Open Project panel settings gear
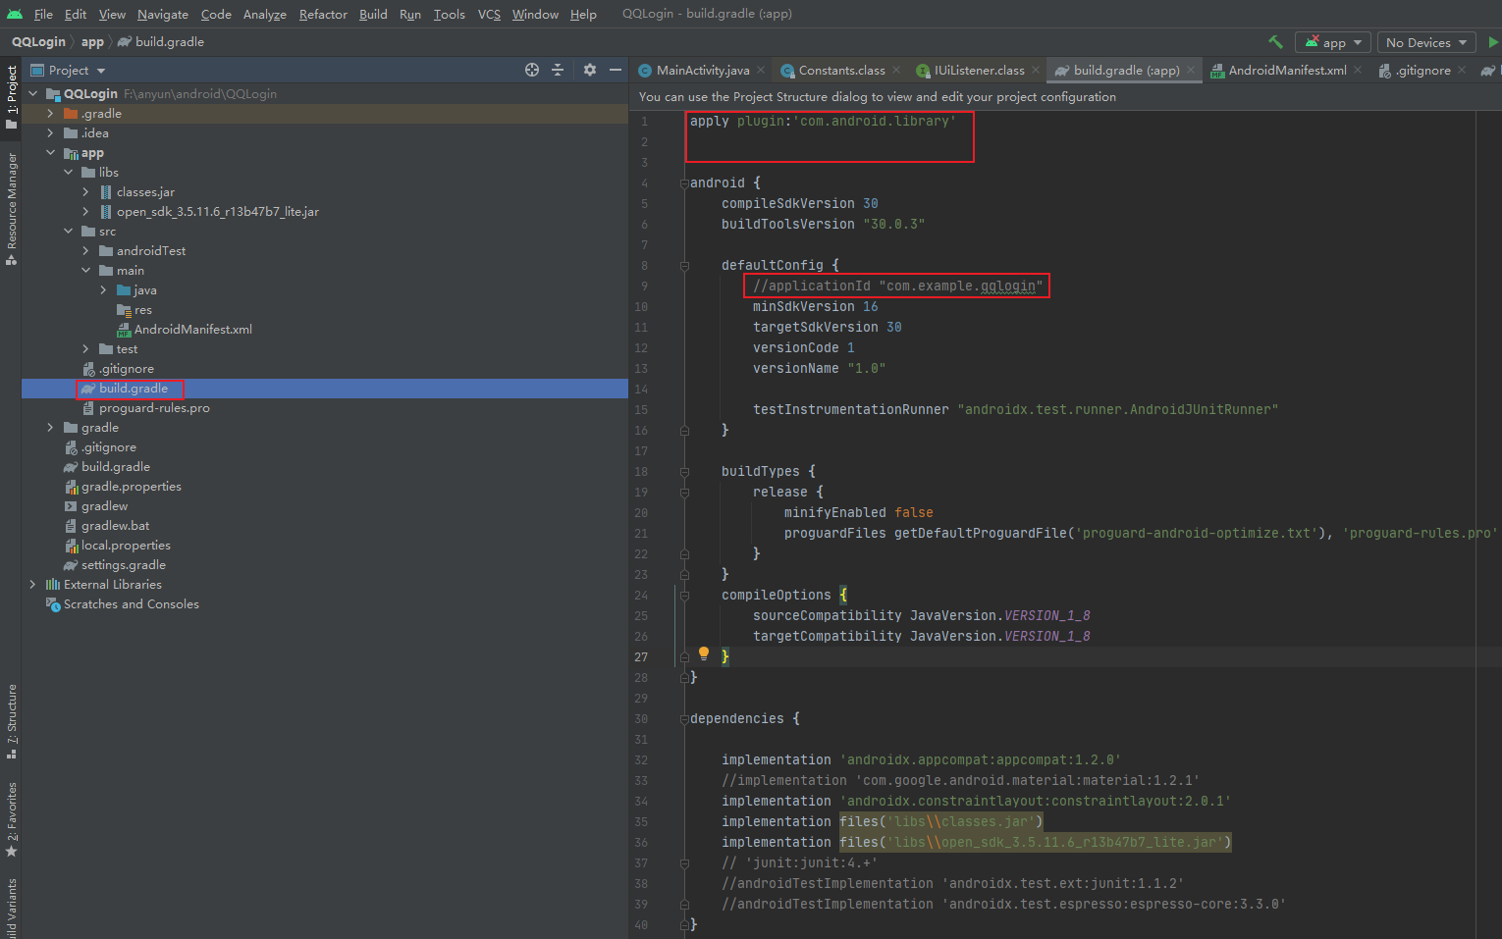The image size is (1502, 939). click(x=589, y=70)
